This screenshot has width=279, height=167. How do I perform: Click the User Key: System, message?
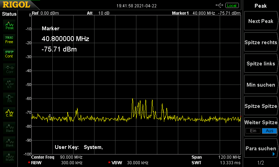point(79,147)
